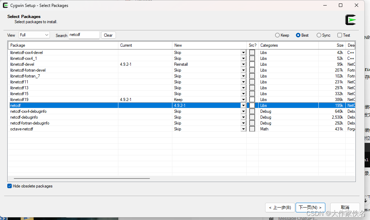Open version dropdown for libnetcdf-cxx4-devel
370x220 pixels.
pyautogui.click(x=243, y=52)
